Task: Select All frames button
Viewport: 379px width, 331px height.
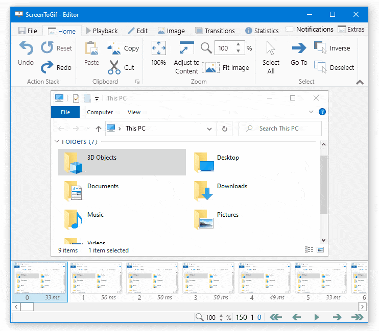Action: click(x=271, y=58)
